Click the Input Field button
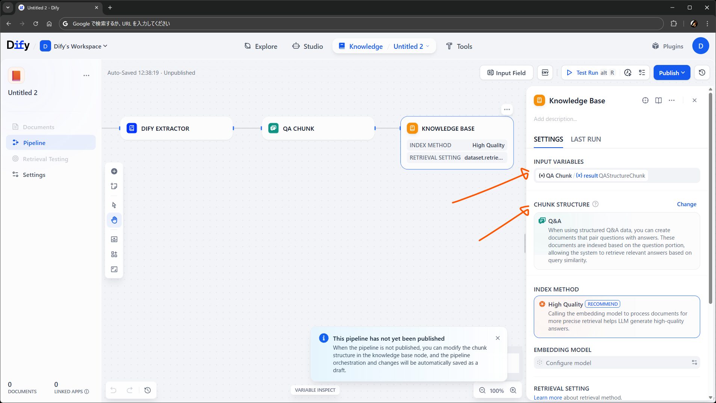The image size is (716, 403). click(x=506, y=72)
